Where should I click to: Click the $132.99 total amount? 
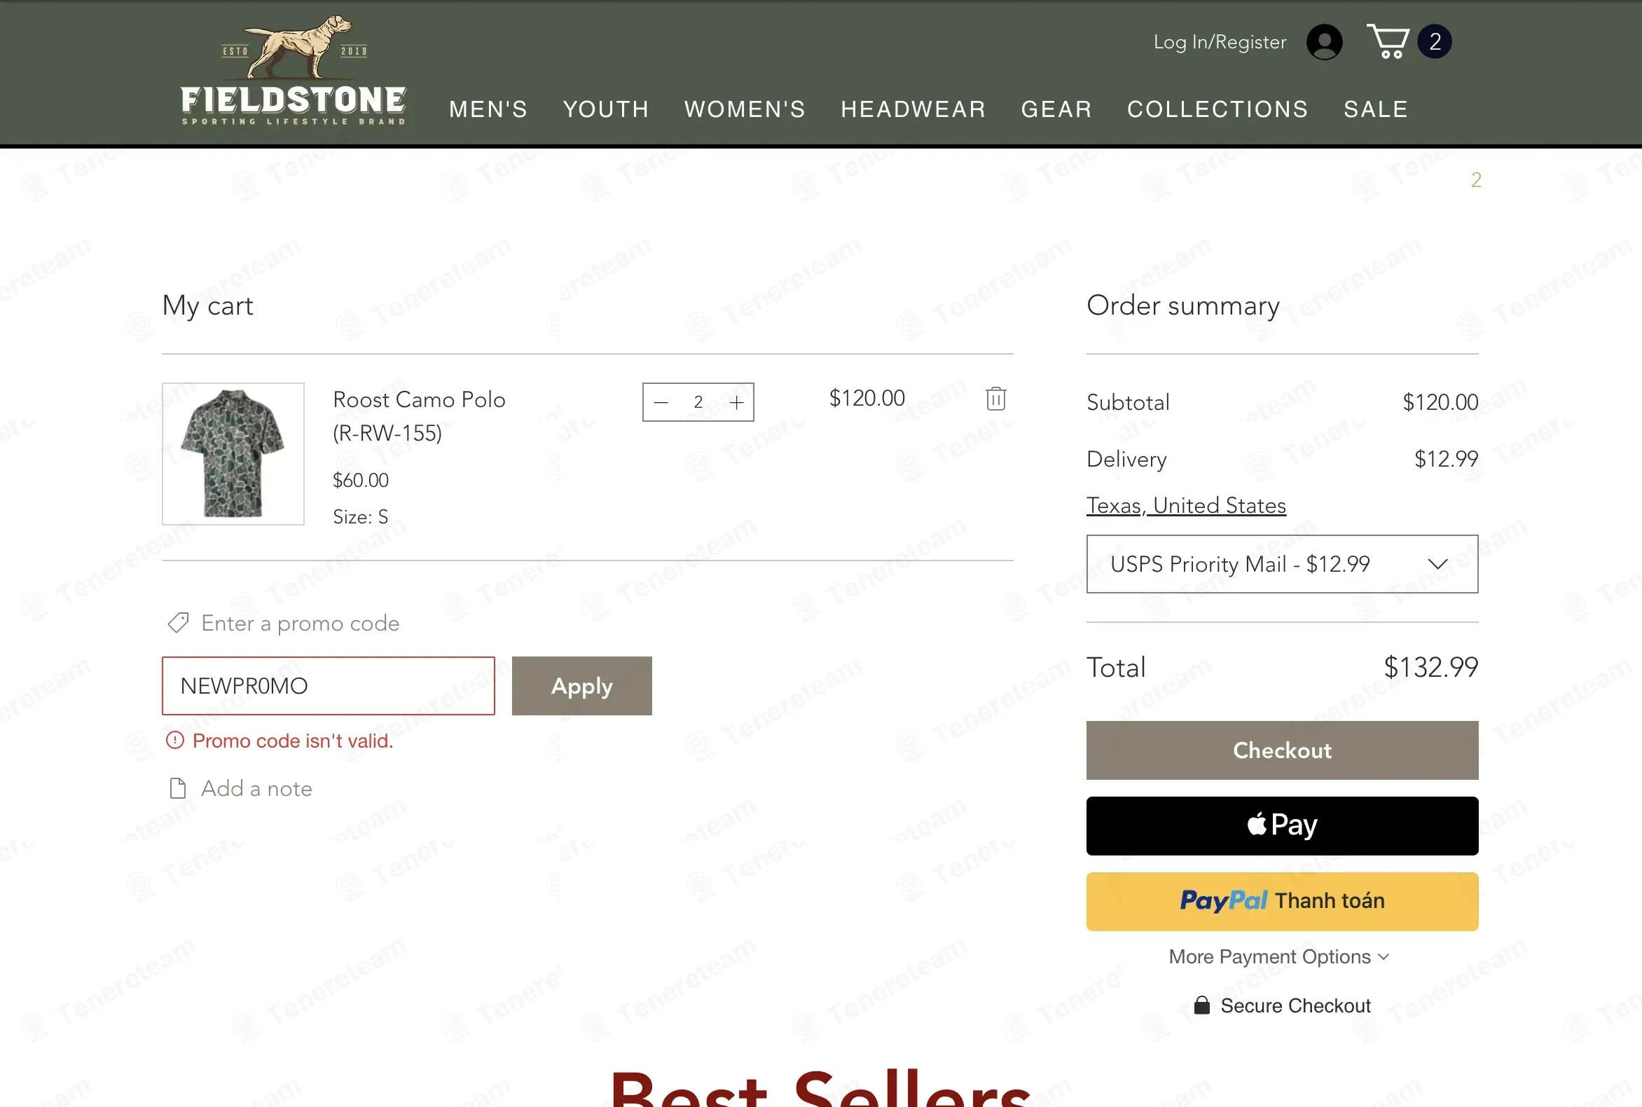[1431, 667]
